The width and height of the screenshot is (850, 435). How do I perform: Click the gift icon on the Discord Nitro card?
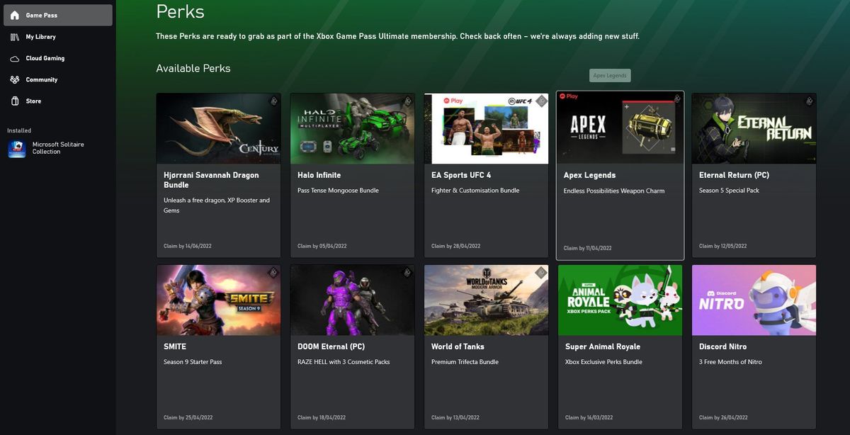point(808,273)
